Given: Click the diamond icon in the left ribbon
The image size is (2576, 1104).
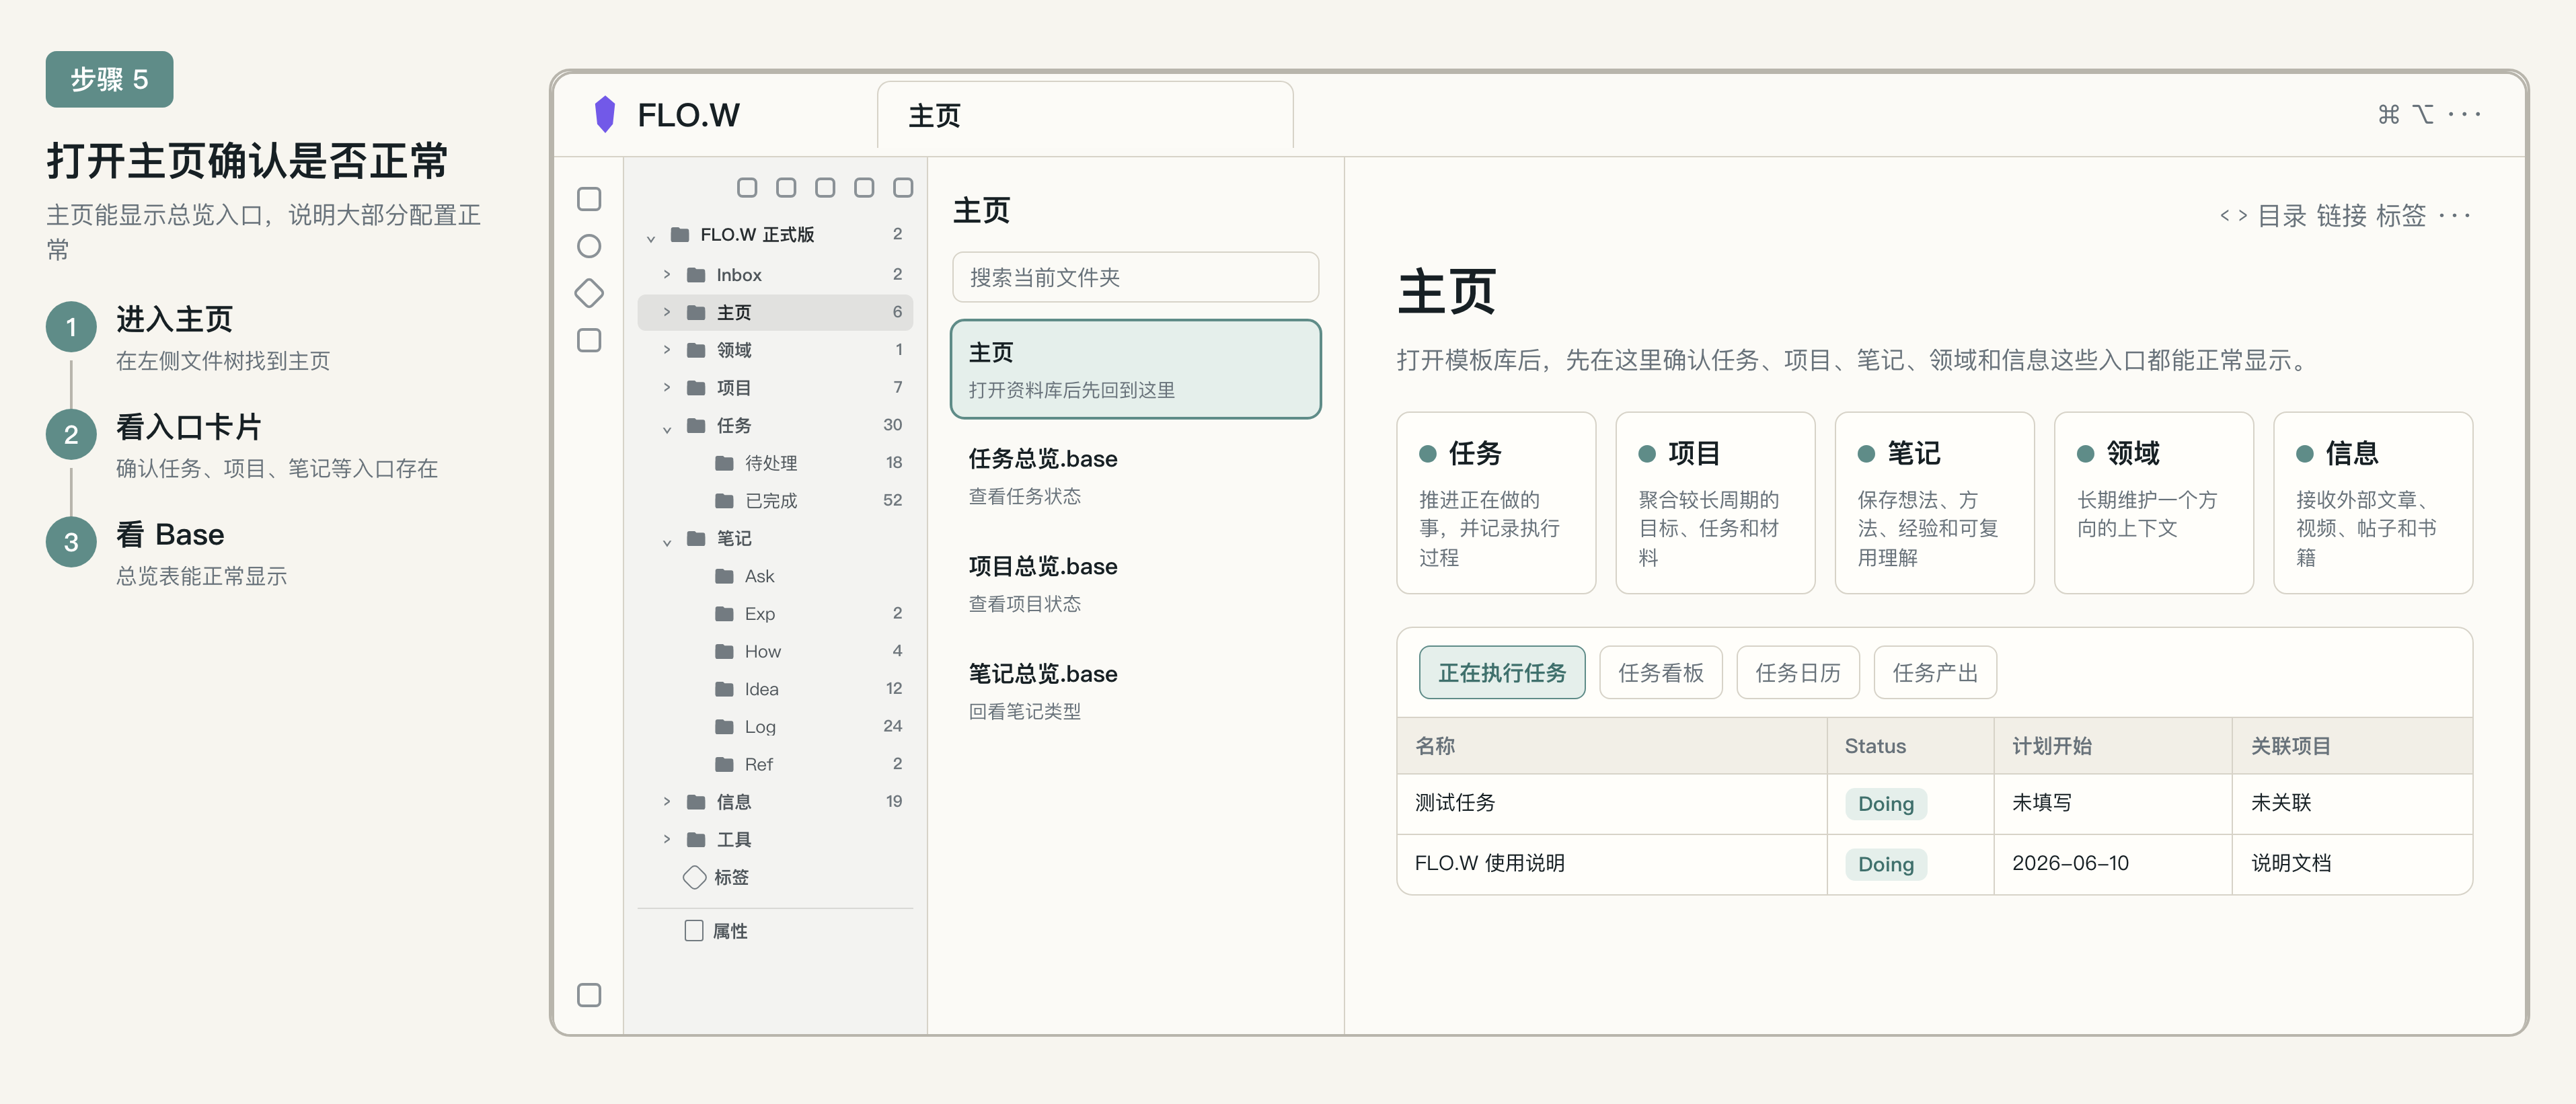Looking at the screenshot, I should (x=589, y=293).
